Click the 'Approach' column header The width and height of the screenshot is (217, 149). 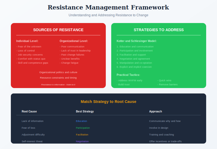(155, 111)
